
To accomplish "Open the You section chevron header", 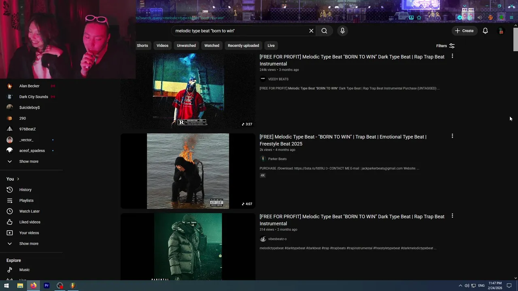I will (x=13, y=179).
